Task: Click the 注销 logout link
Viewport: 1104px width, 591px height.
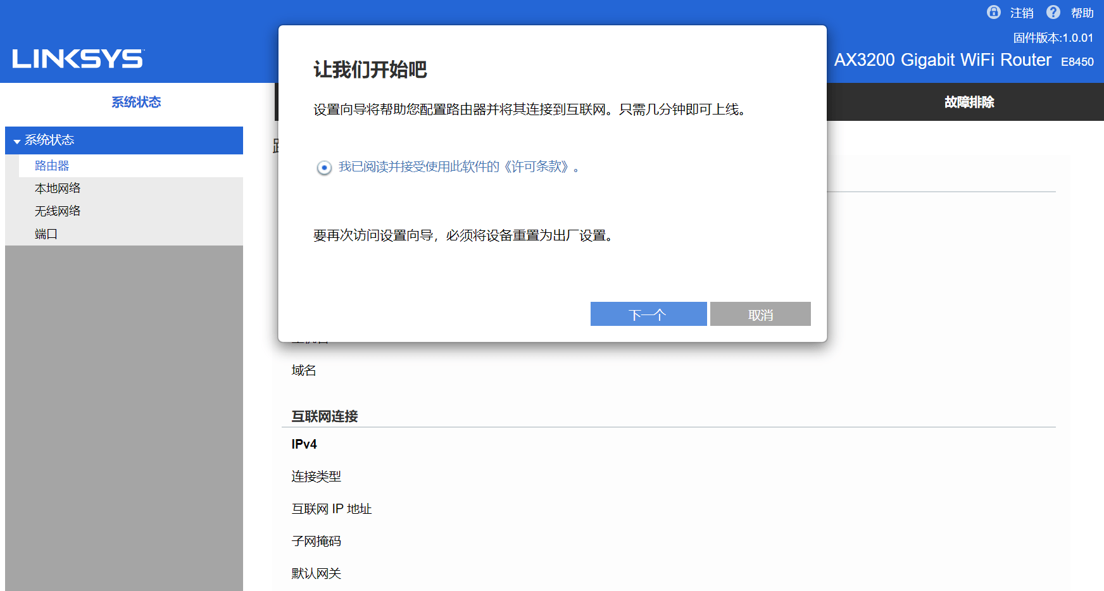Action: (1021, 13)
